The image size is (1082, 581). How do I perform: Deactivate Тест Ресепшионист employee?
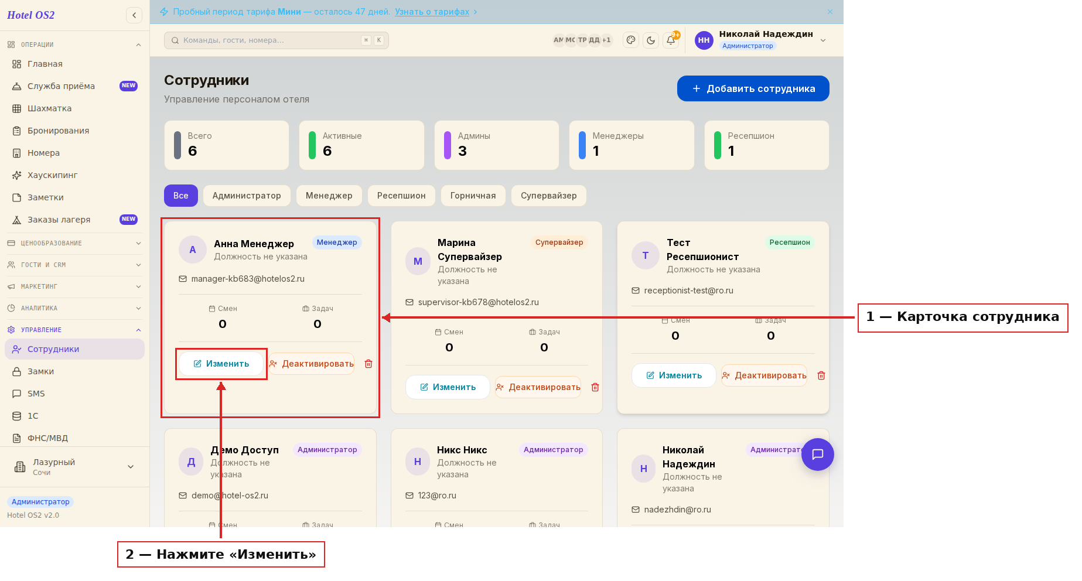(x=764, y=375)
